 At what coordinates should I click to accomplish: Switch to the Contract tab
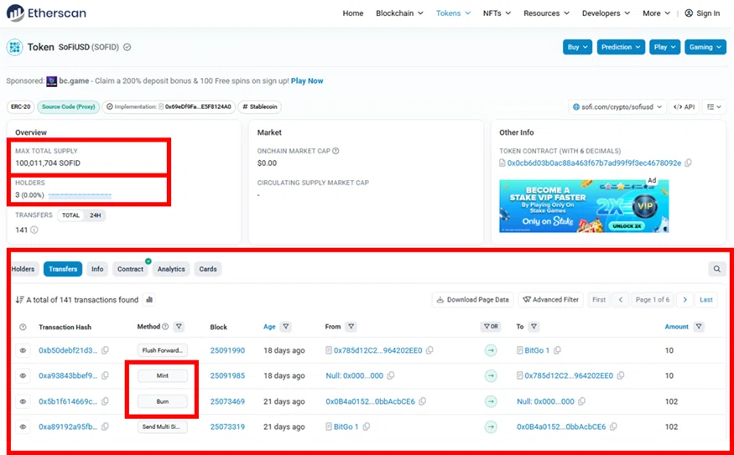[x=130, y=269]
